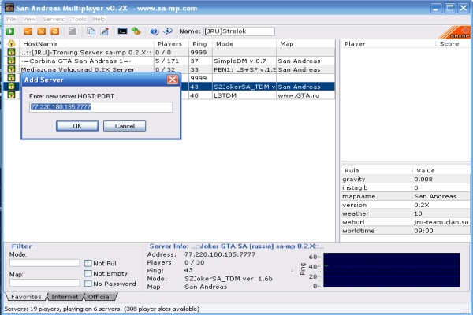Open the Remote Console icon
Screen dimensions: 473x315
coord(122,31)
